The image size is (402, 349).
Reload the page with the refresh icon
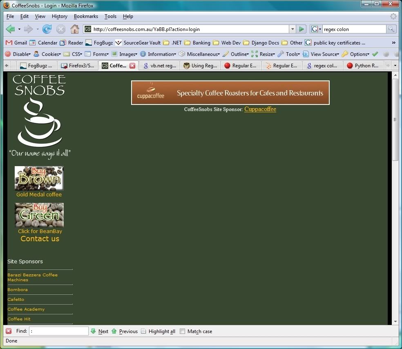point(47,29)
